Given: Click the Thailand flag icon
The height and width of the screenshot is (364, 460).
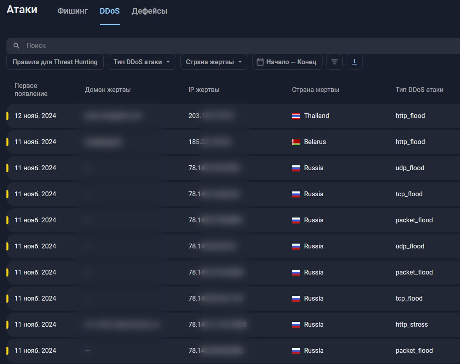Looking at the screenshot, I should pos(296,116).
